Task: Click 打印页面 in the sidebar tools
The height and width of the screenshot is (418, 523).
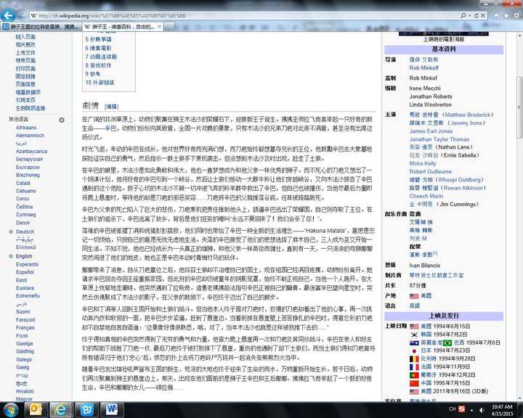Action: [x=25, y=68]
